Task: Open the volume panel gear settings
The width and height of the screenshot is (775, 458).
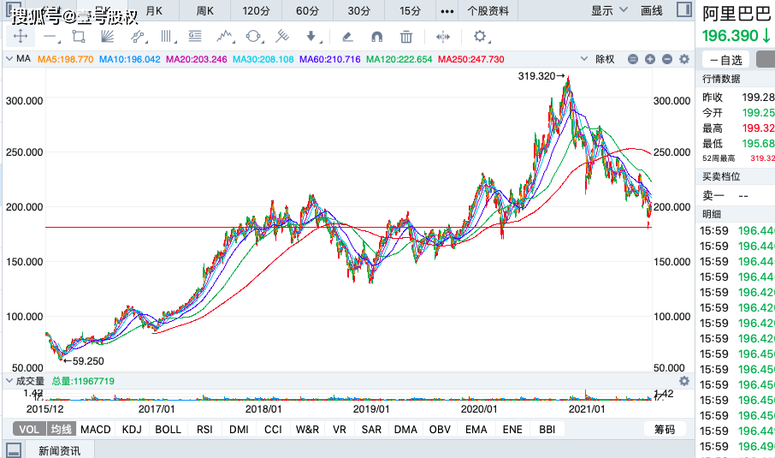Action: [684, 381]
